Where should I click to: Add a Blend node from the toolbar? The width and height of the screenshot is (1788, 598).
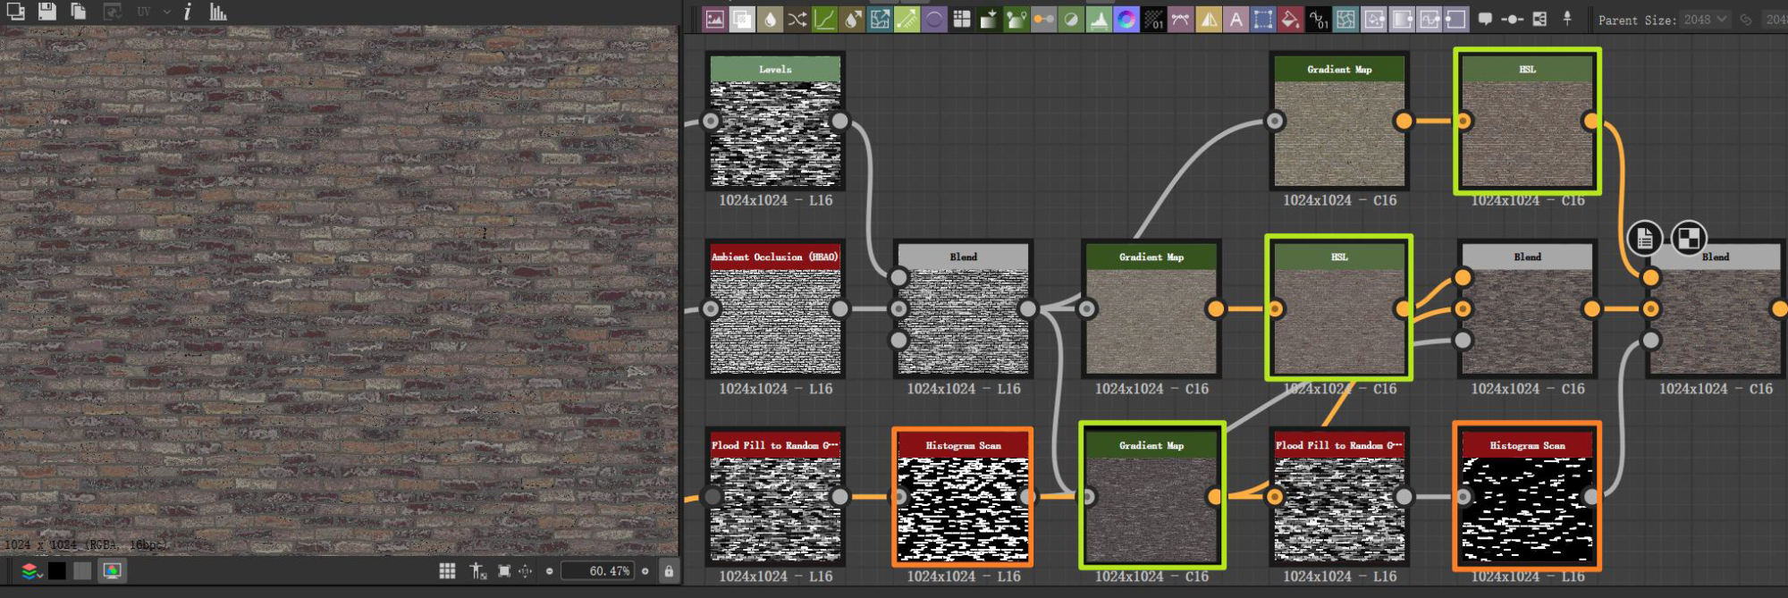tap(742, 19)
